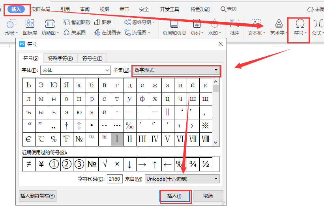
Task: Open the symbol (符号) tool
Action: tap(300, 27)
